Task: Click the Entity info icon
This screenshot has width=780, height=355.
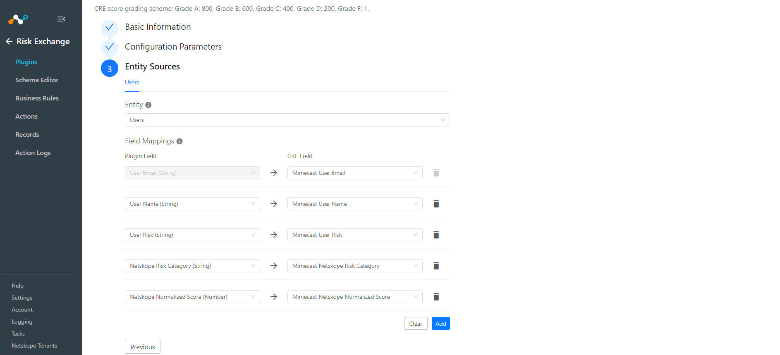Action: pos(148,105)
